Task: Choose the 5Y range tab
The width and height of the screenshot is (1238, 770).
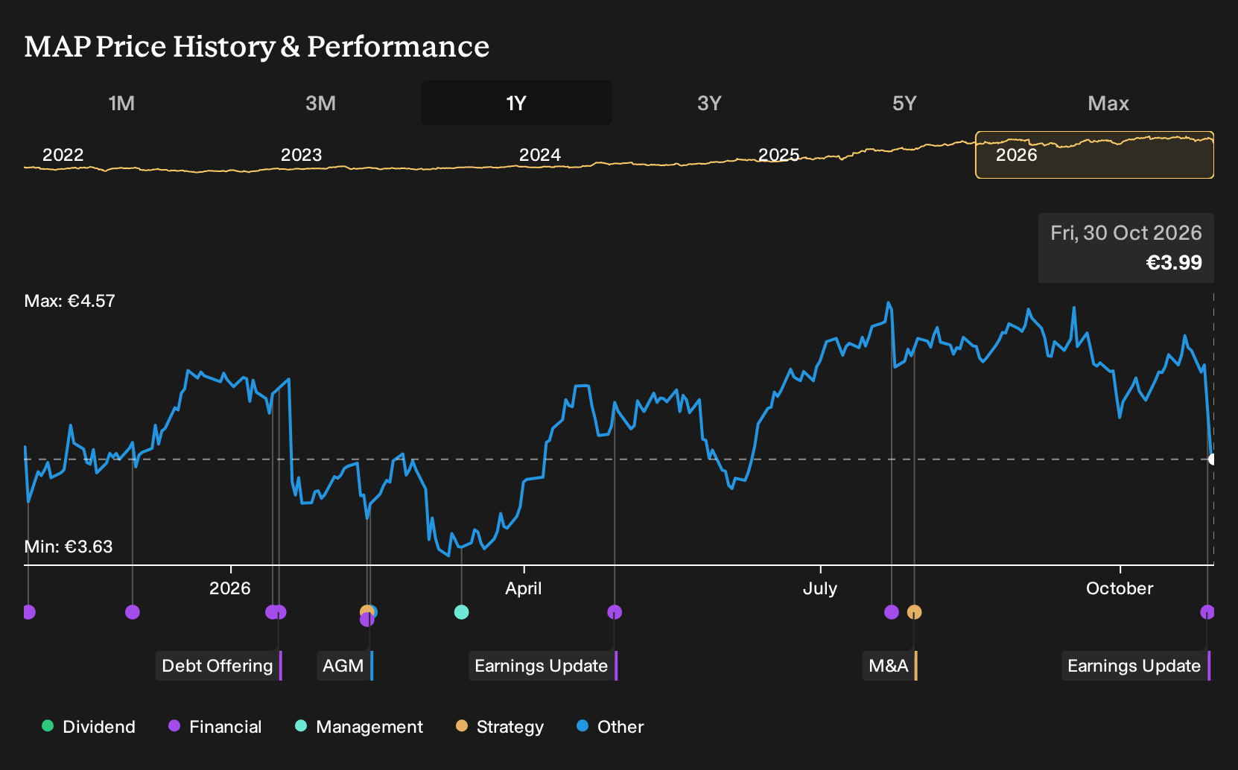Action: (904, 103)
